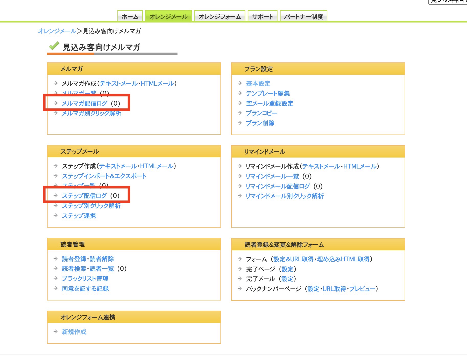467x357 pixels.
Task: Click arrow icon beside ステップ連携
Action: [x=55, y=215]
